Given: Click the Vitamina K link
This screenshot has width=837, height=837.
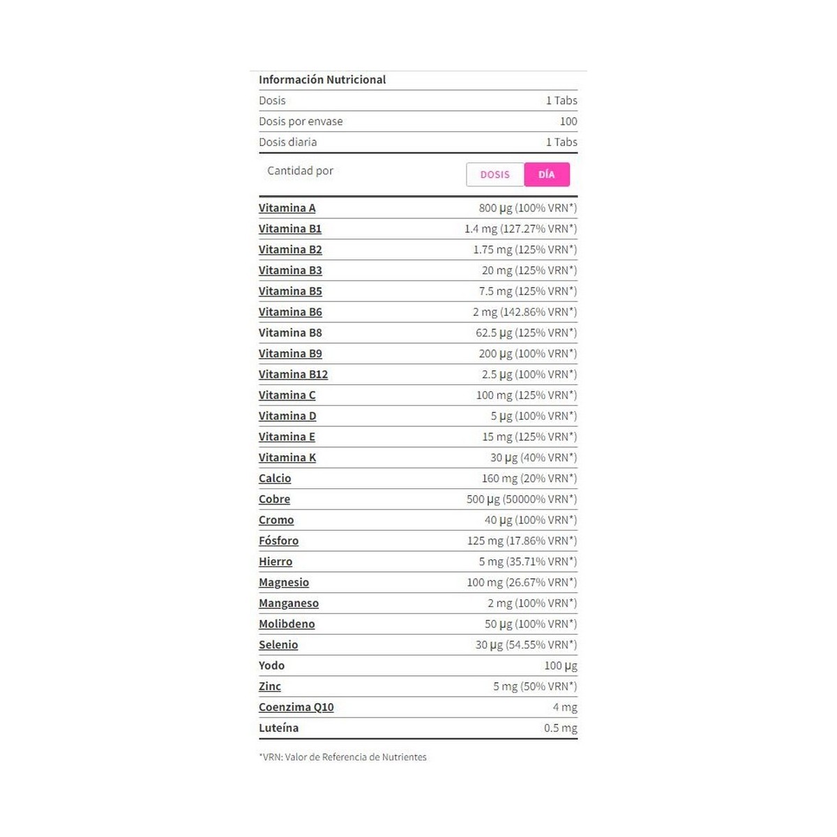Looking at the screenshot, I should [287, 458].
